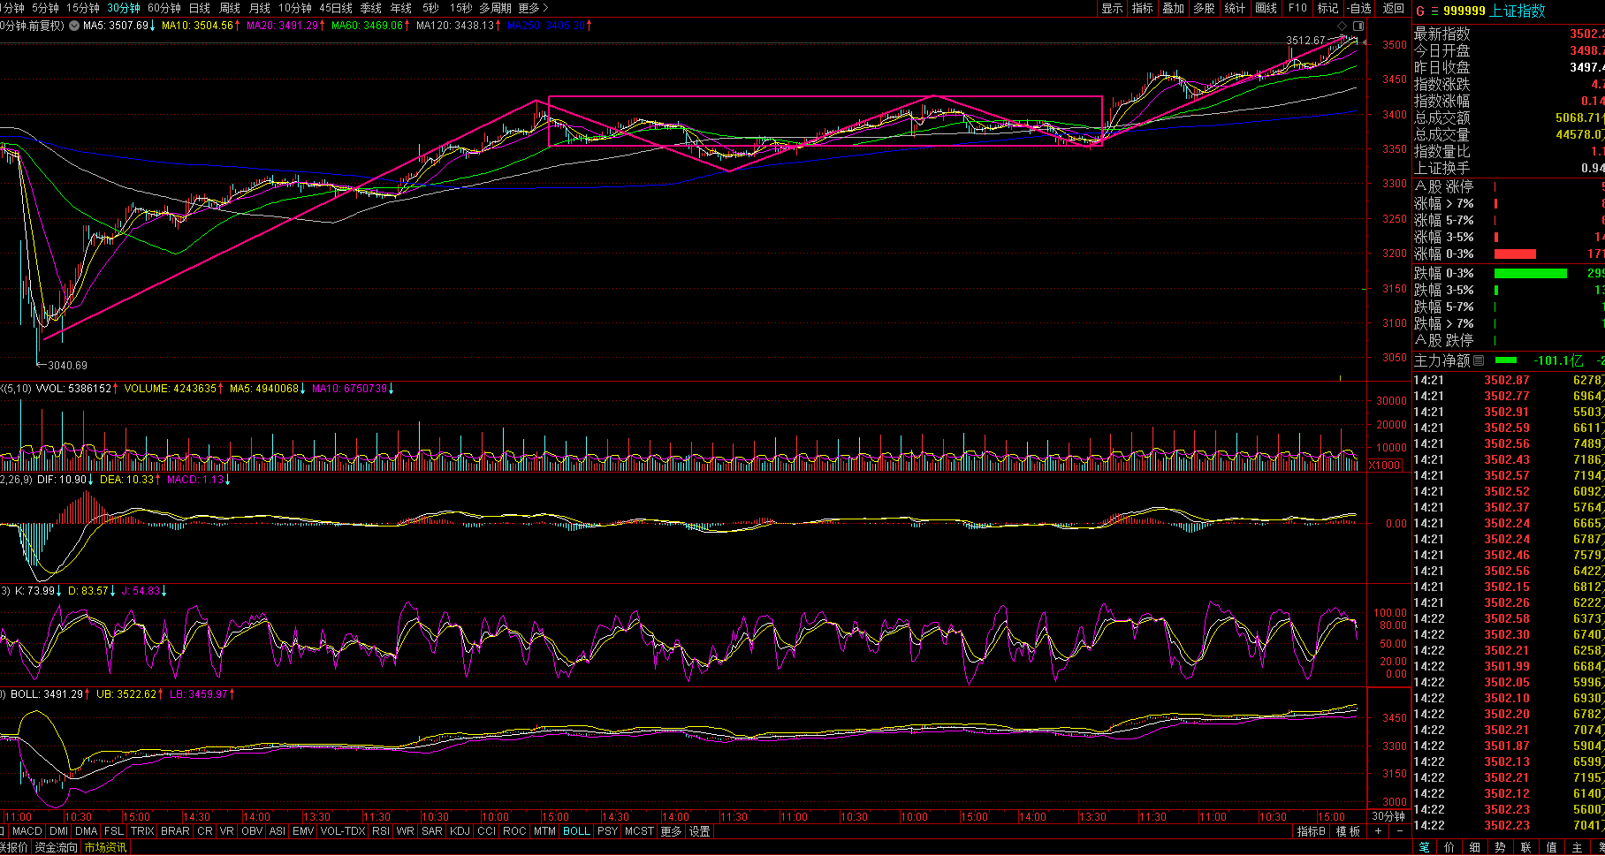The width and height of the screenshot is (1605, 856).
Task: Click the MA250 value label
Action: tap(549, 26)
